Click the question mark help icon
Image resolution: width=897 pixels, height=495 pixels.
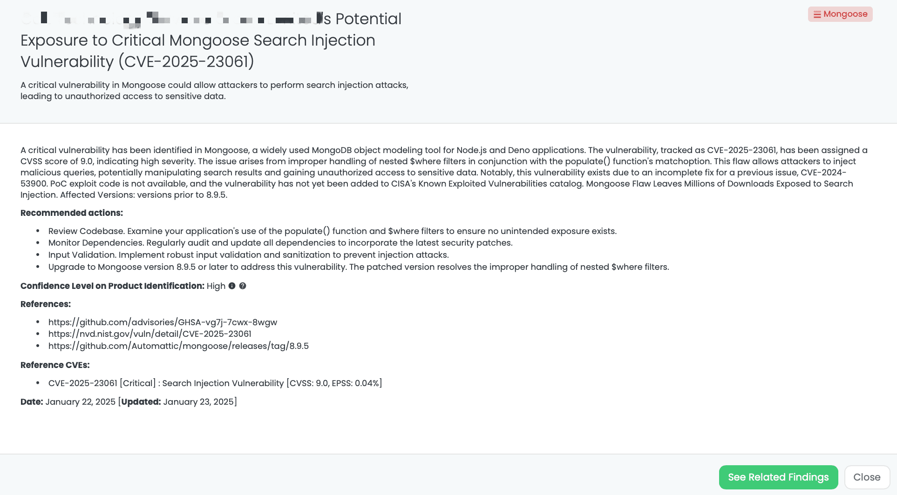[x=243, y=286]
